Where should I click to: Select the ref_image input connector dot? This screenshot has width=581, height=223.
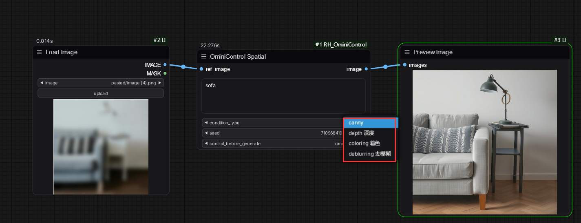pos(201,69)
